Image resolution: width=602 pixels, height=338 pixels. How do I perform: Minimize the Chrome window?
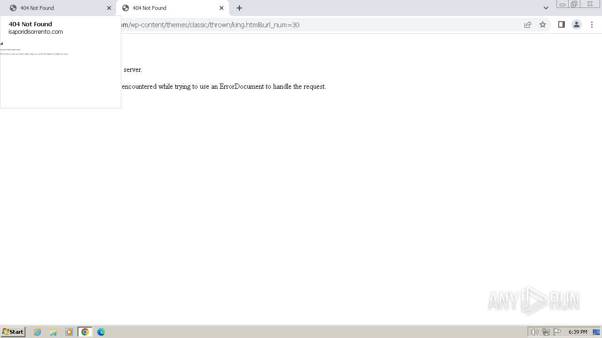562,4
